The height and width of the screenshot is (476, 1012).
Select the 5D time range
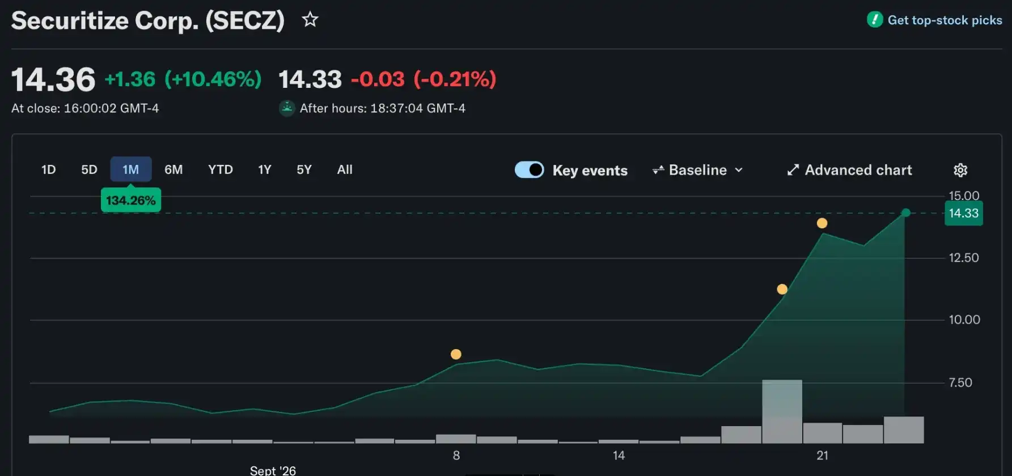point(89,169)
